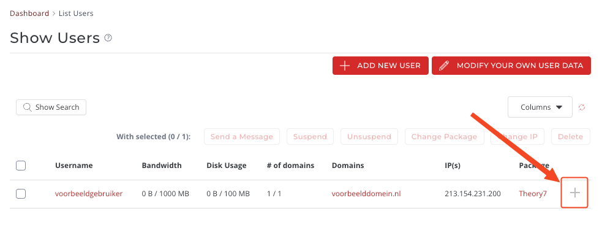602x241 pixels.
Task: Tick the select-all checkbox in the table header
Action: click(x=21, y=166)
